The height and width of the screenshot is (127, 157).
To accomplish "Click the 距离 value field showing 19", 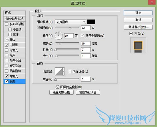I will [x=86, y=43].
